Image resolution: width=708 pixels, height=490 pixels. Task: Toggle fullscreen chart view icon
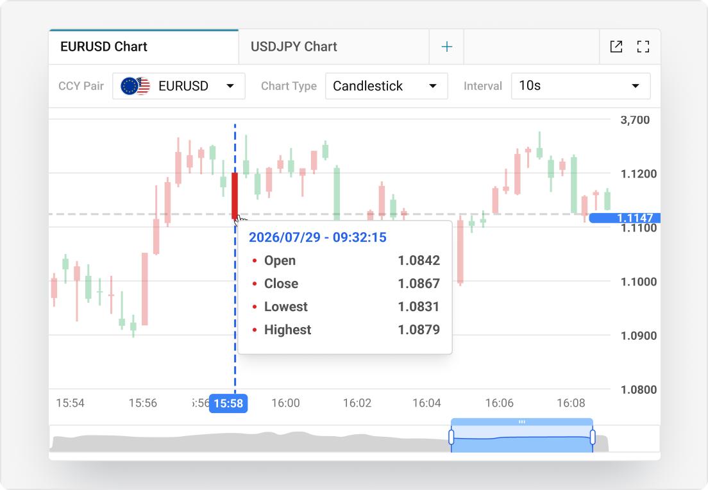tap(643, 47)
